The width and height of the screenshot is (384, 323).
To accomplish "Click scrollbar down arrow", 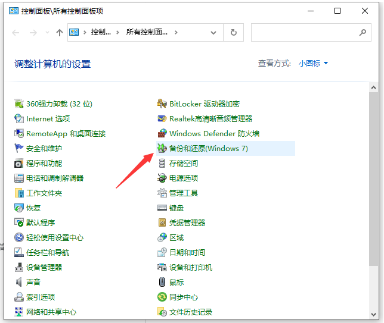I will pos(373,315).
